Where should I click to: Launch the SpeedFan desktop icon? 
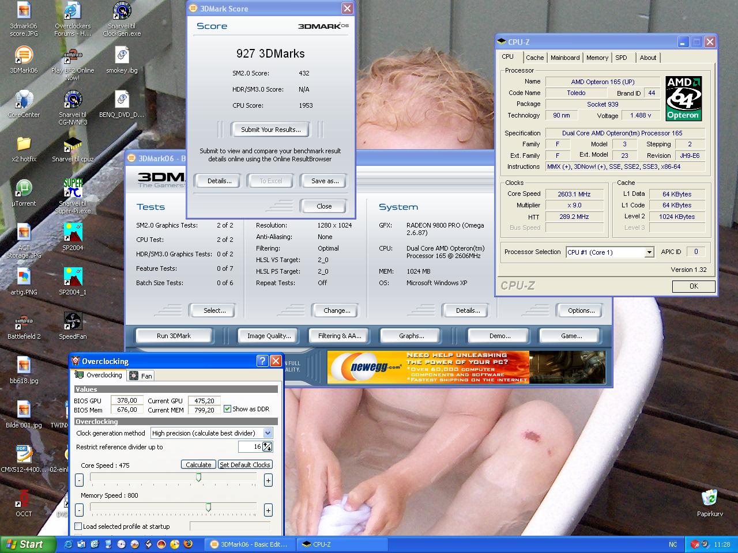tap(73, 326)
